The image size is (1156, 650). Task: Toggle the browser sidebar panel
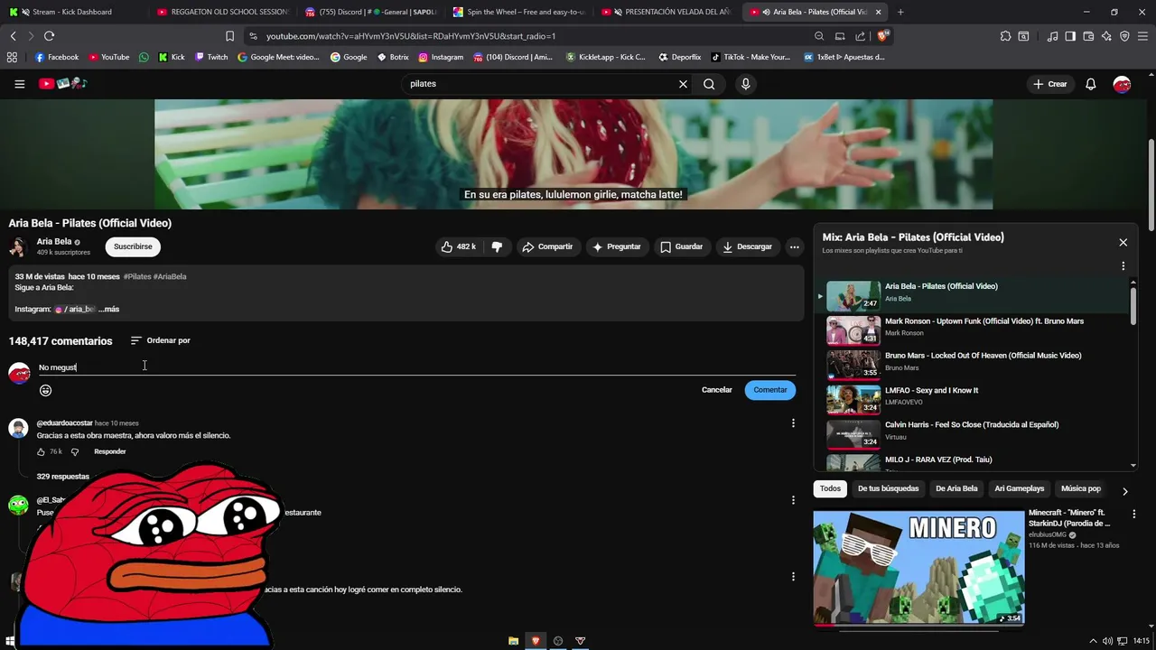click(x=1070, y=36)
